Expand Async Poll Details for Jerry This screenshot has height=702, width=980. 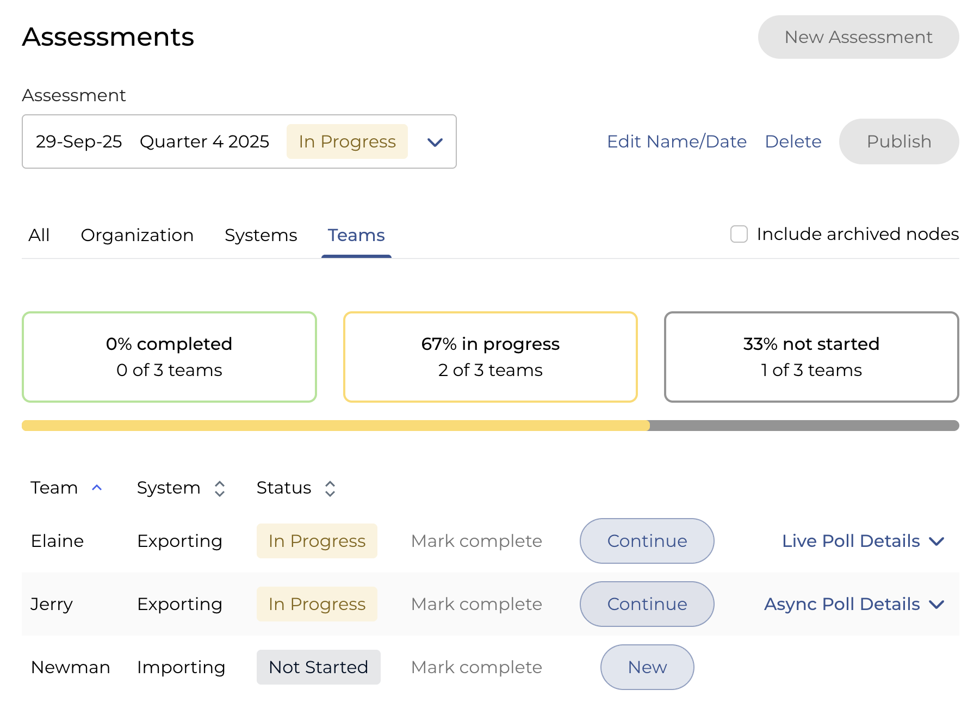[x=841, y=604]
